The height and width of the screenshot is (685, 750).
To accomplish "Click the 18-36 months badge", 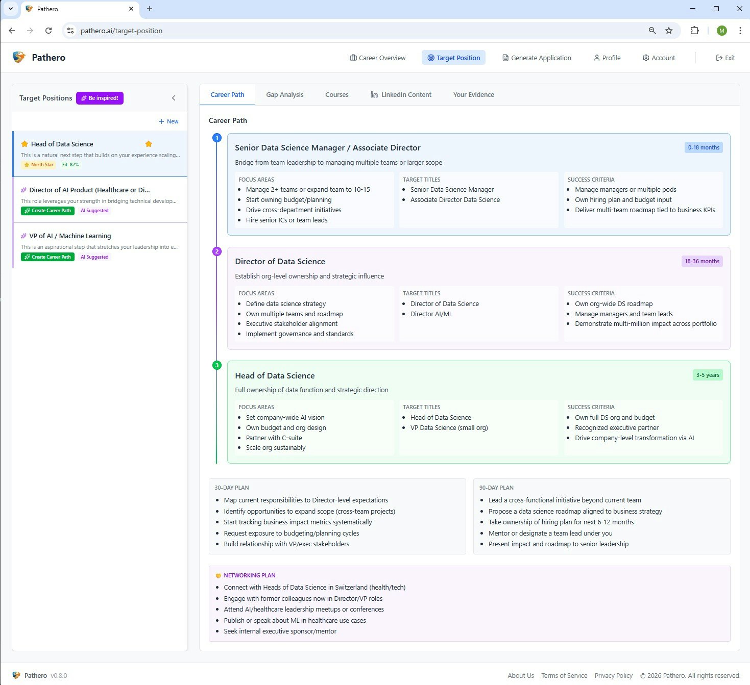I will 702,261.
